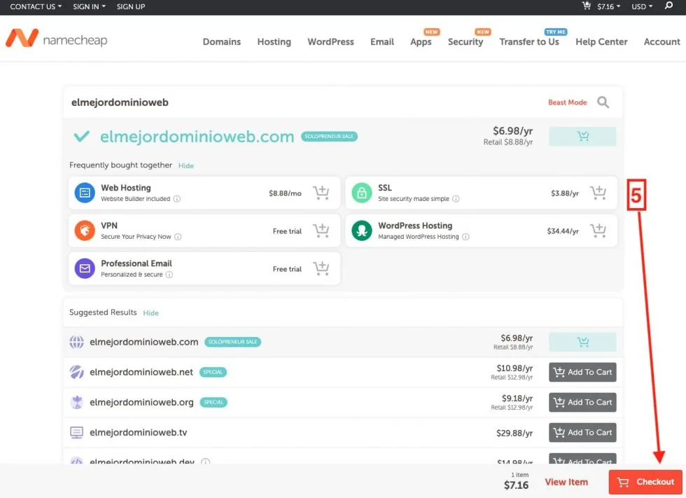The image size is (686, 498).
Task: Open the WordPress menu
Action: pyautogui.click(x=330, y=41)
